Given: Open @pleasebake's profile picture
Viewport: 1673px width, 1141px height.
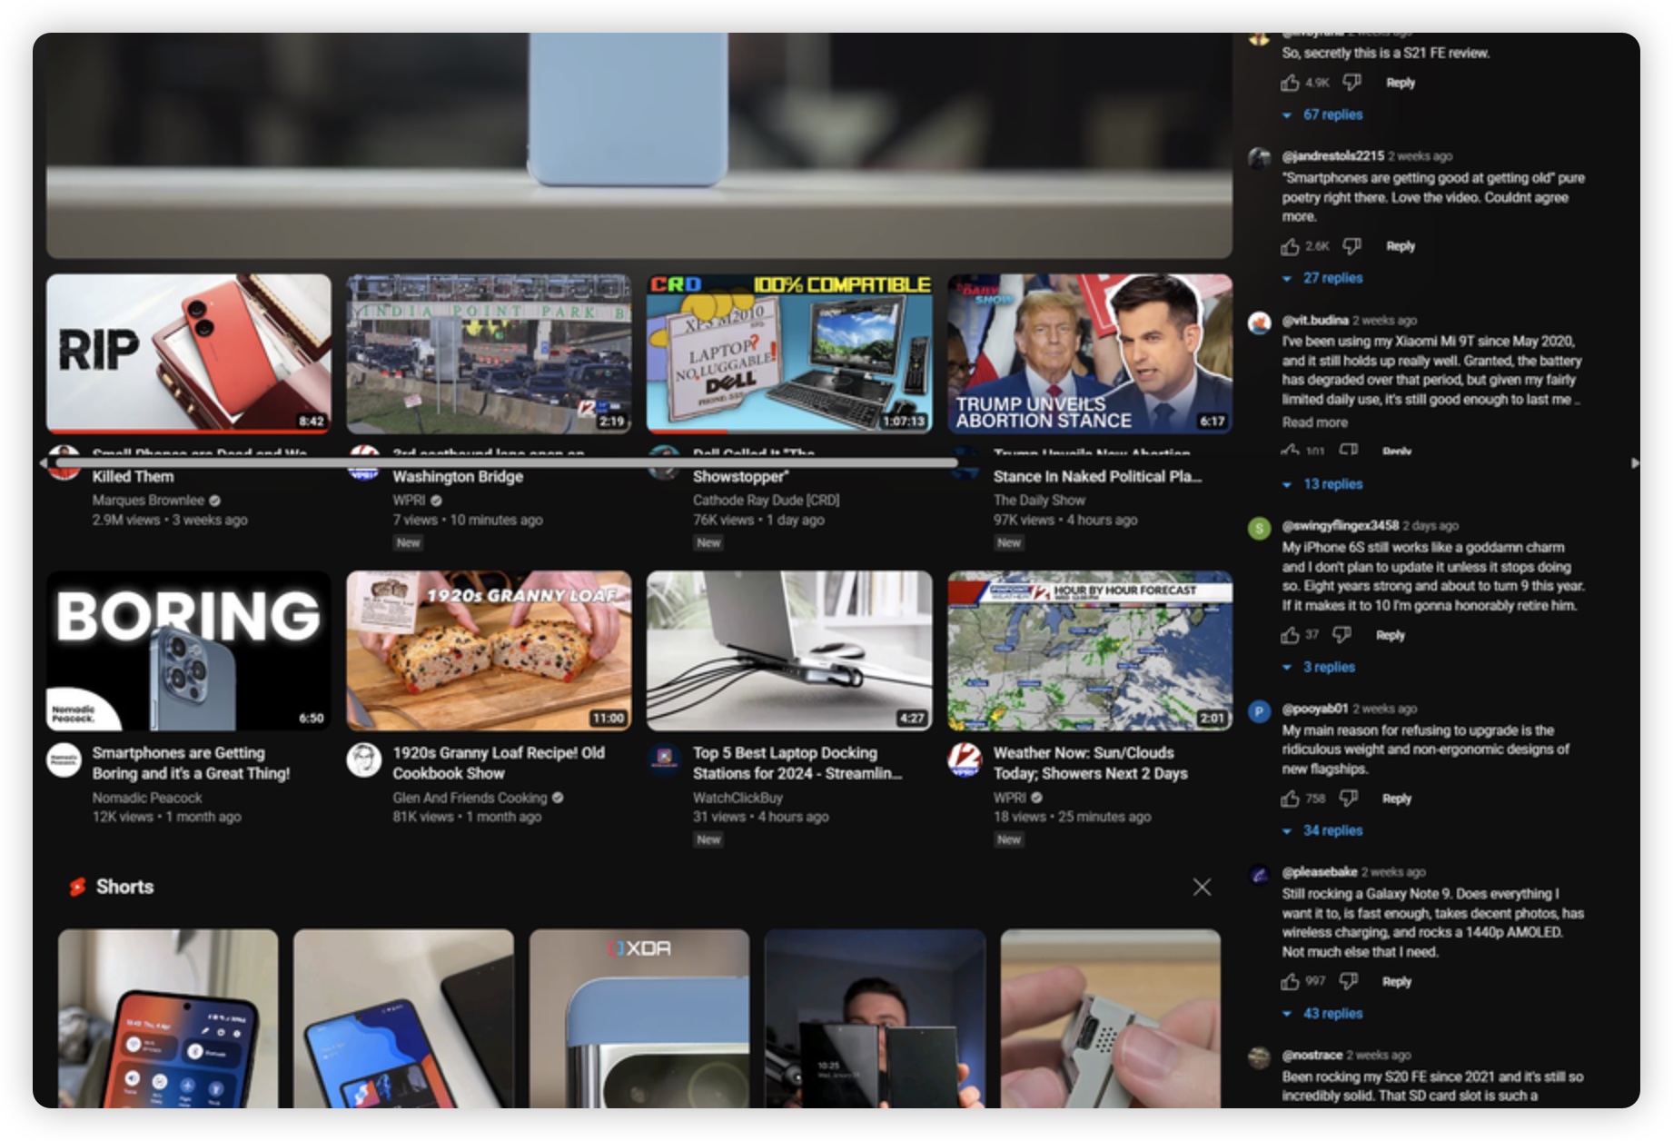Looking at the screenshot, I should point(1260,875).
